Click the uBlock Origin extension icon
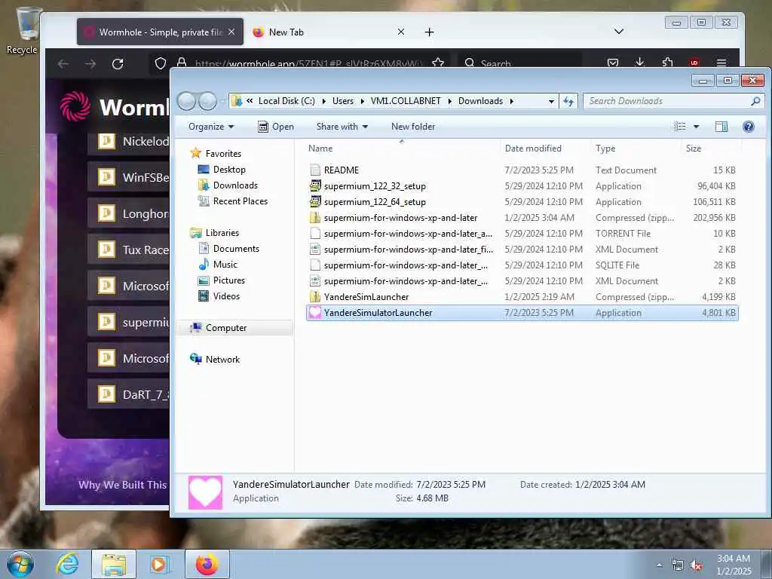 pos(694,63)
